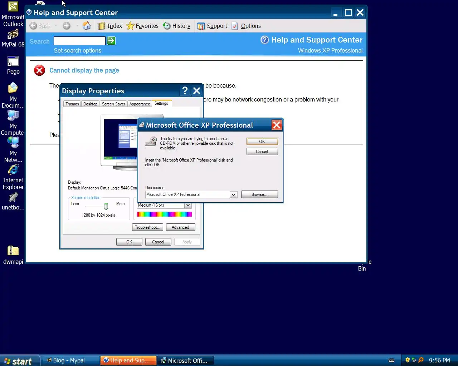Screen dimensions: 458x366
Task: Launch Internet Explorer desktop icon
Action: coord(13,177)
